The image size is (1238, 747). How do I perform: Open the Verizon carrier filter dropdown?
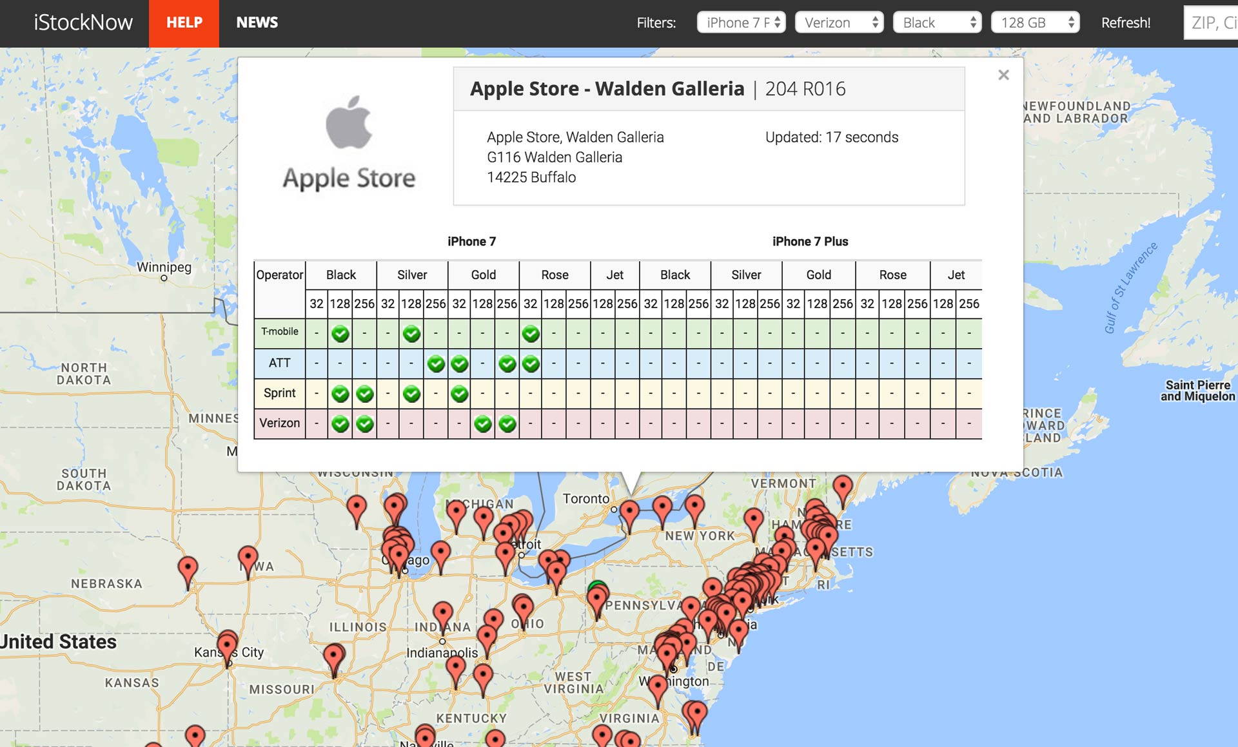coord(839,23)
